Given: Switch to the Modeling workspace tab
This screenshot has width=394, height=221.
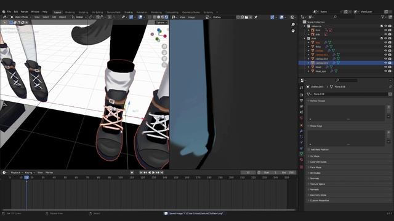Looking at the screenshot, I should pyautogui.click(x=70, y=12).
